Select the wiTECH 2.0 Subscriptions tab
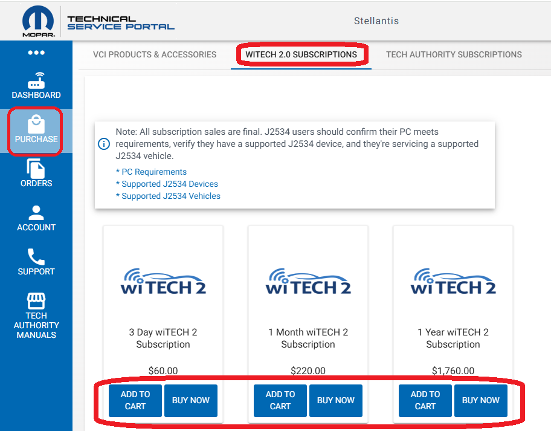The height and width of the screenshot is (431, 551). pos(301,54)
